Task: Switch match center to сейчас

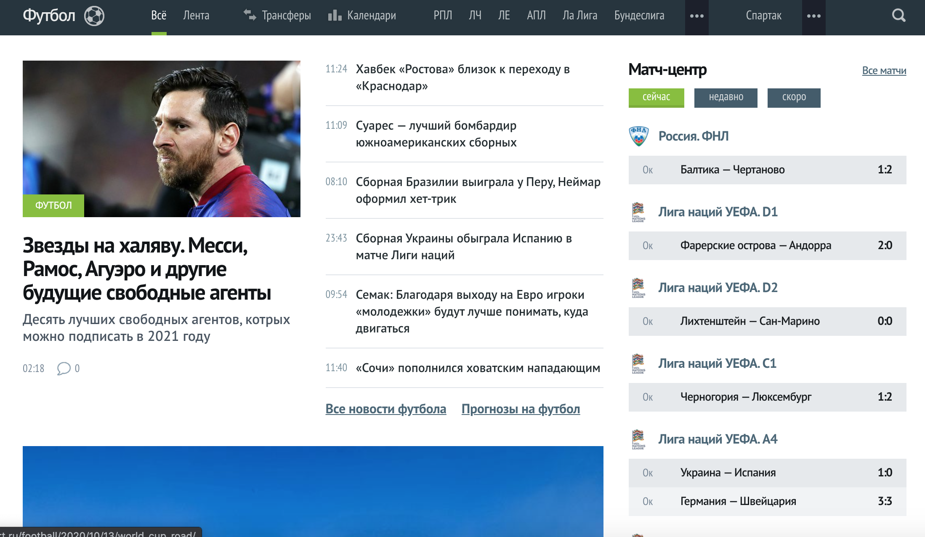Action: [656, 98]
